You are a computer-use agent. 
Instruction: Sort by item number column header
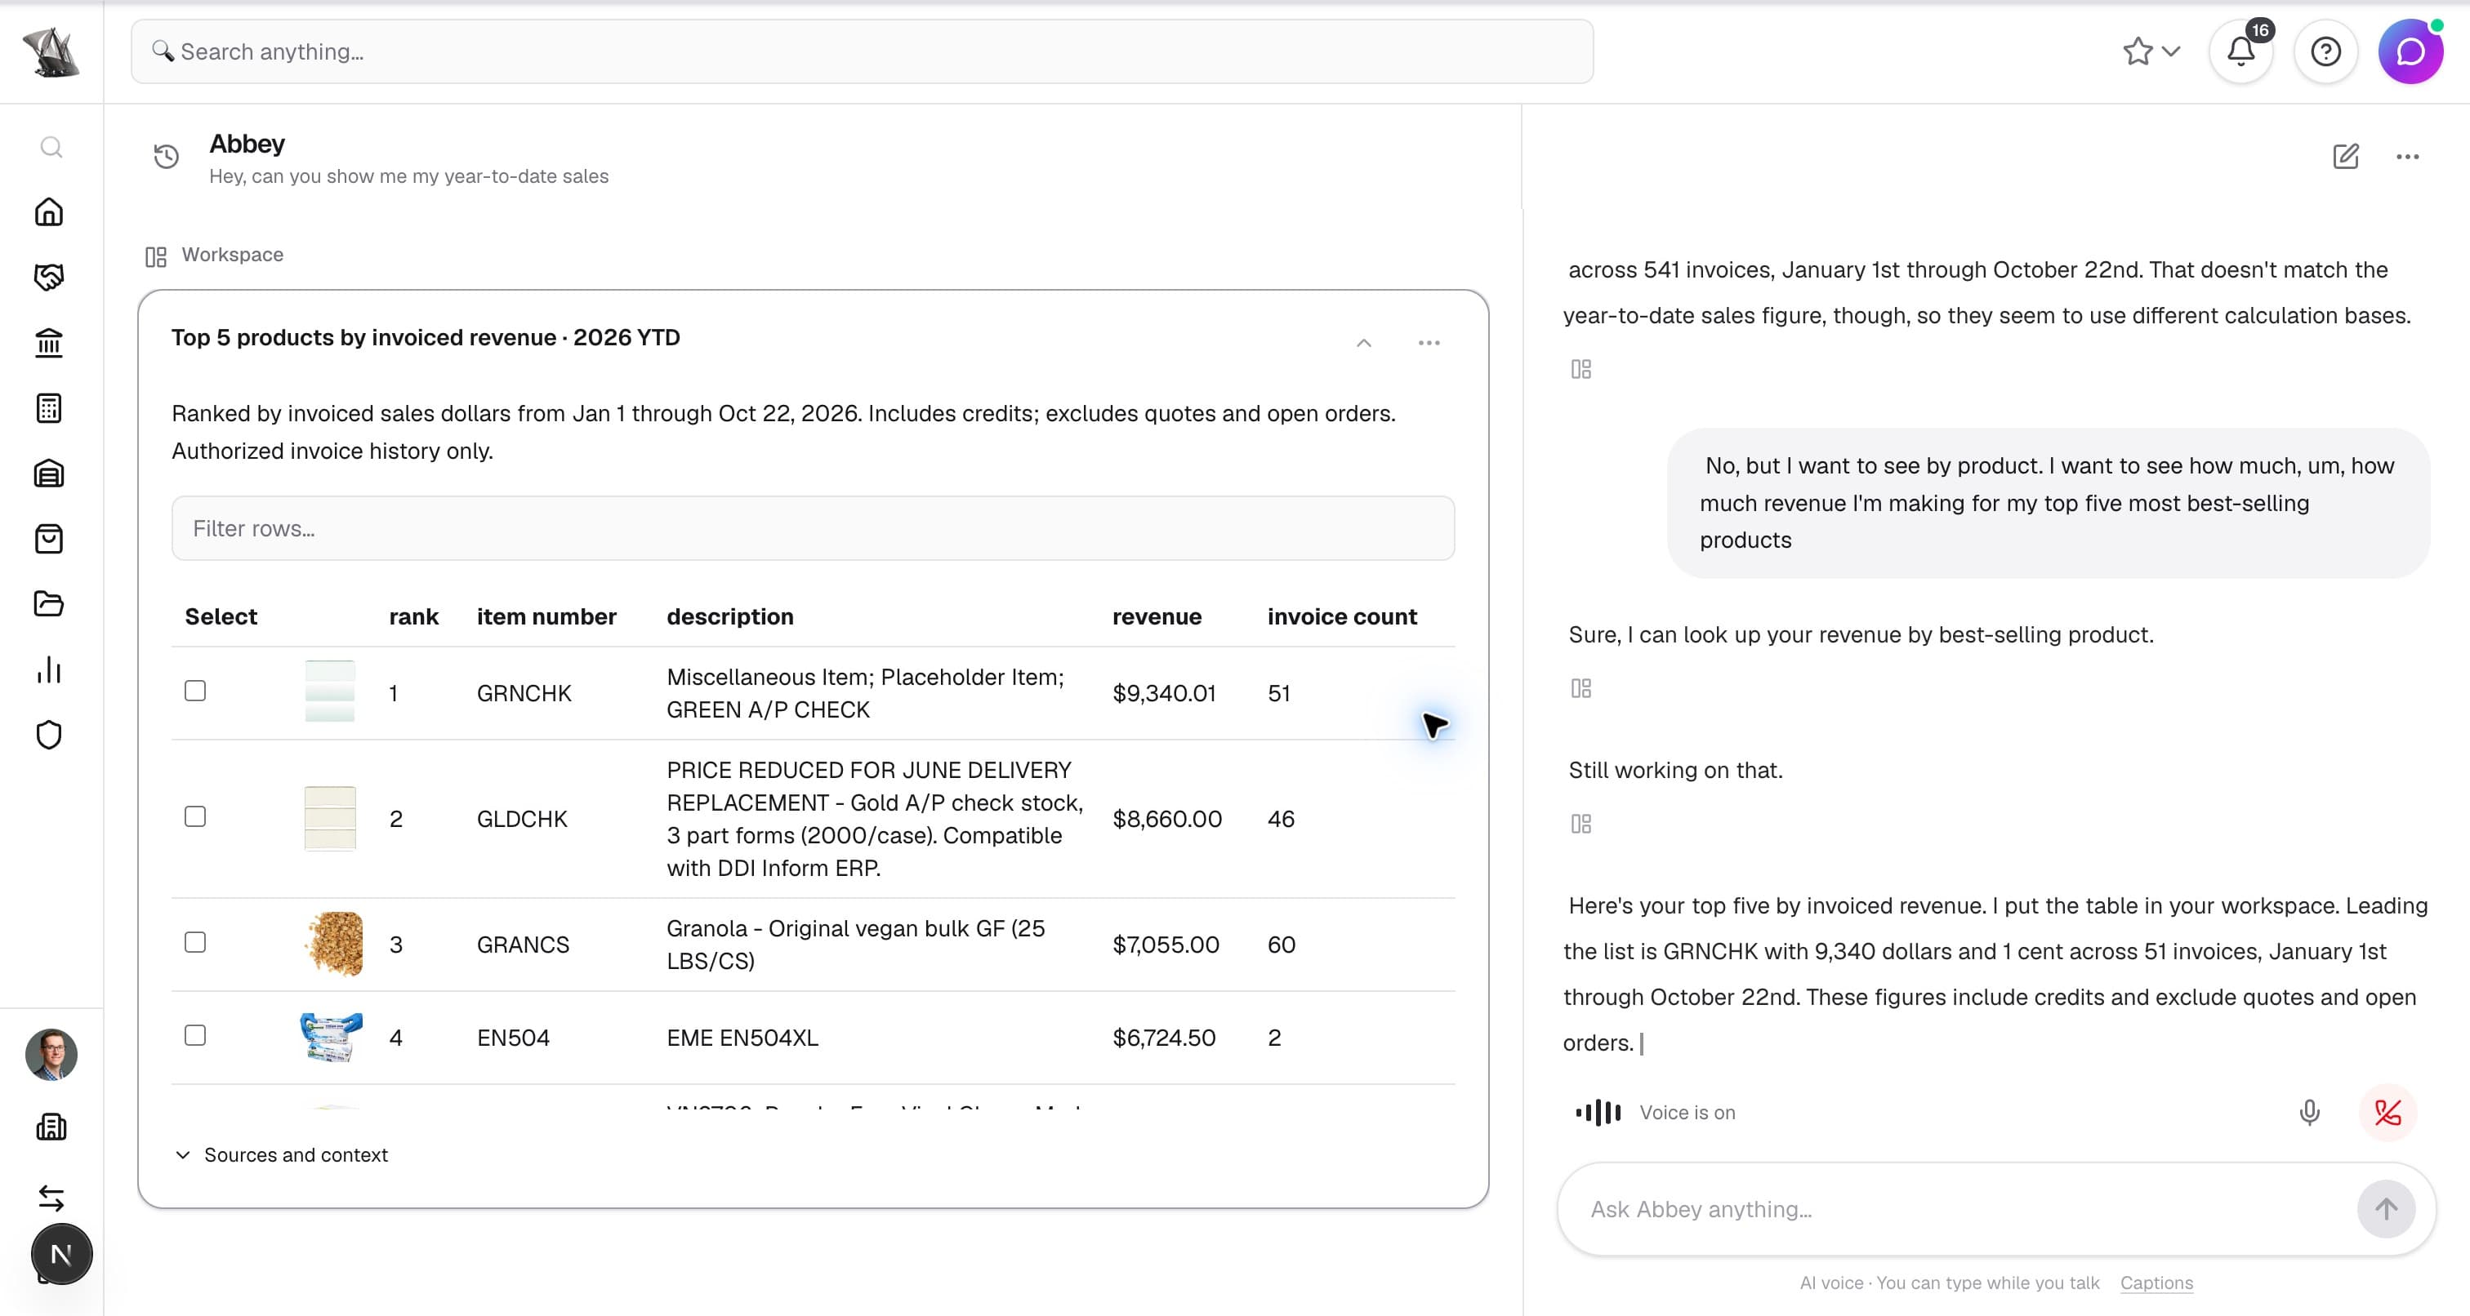point(546,616)
